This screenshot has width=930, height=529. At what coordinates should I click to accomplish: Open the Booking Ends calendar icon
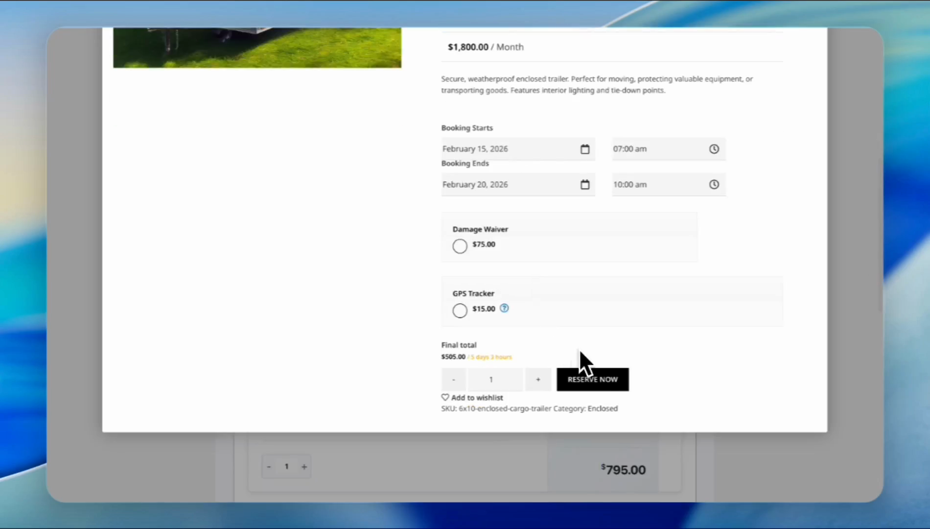[x=585, y=185]
